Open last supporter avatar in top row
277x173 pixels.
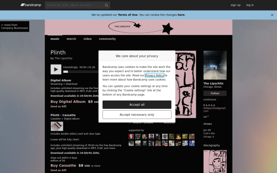coord(192,137)
